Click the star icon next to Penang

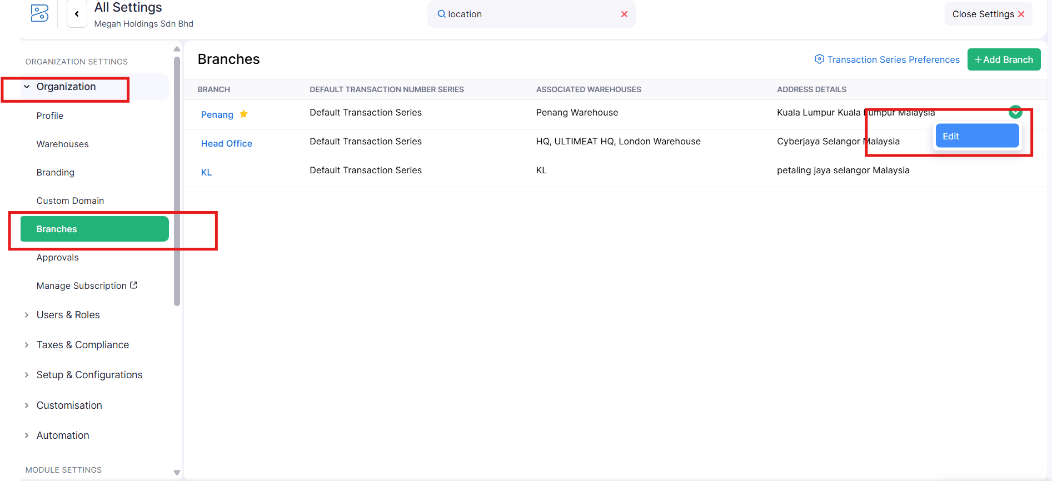(x=243, y=114)
